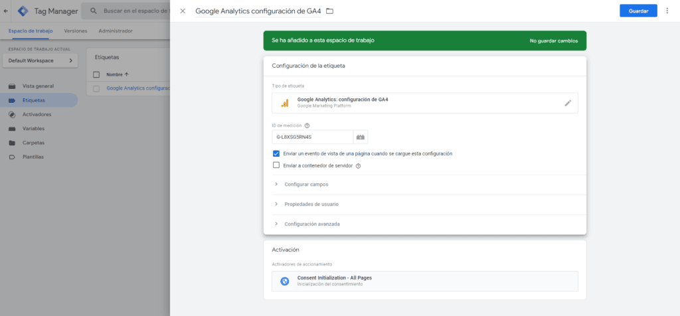Open Activadores in sidebar
The image size is (680, 316).
pyautogui.click(x=38, y=114)
